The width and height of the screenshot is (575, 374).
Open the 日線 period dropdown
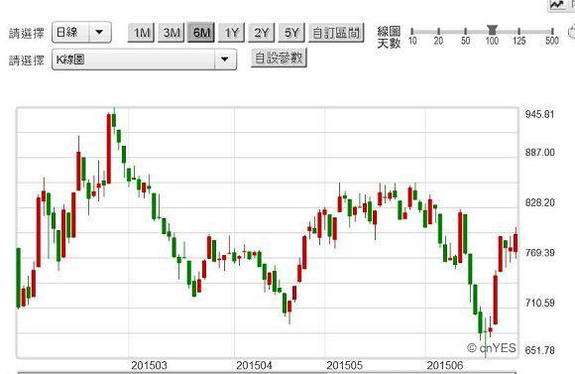[x=81, y=33]
